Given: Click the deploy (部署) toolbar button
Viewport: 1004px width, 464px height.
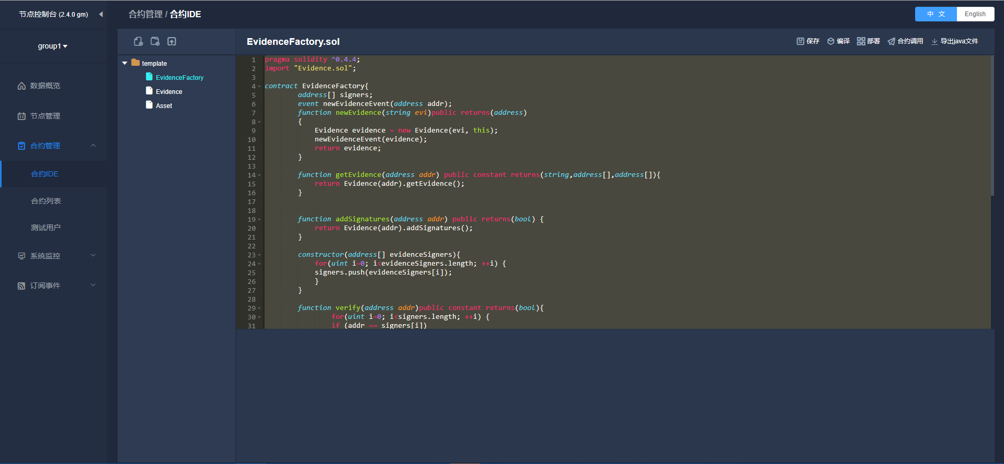Looking at the screenshot, I should (x=869, y=41).
